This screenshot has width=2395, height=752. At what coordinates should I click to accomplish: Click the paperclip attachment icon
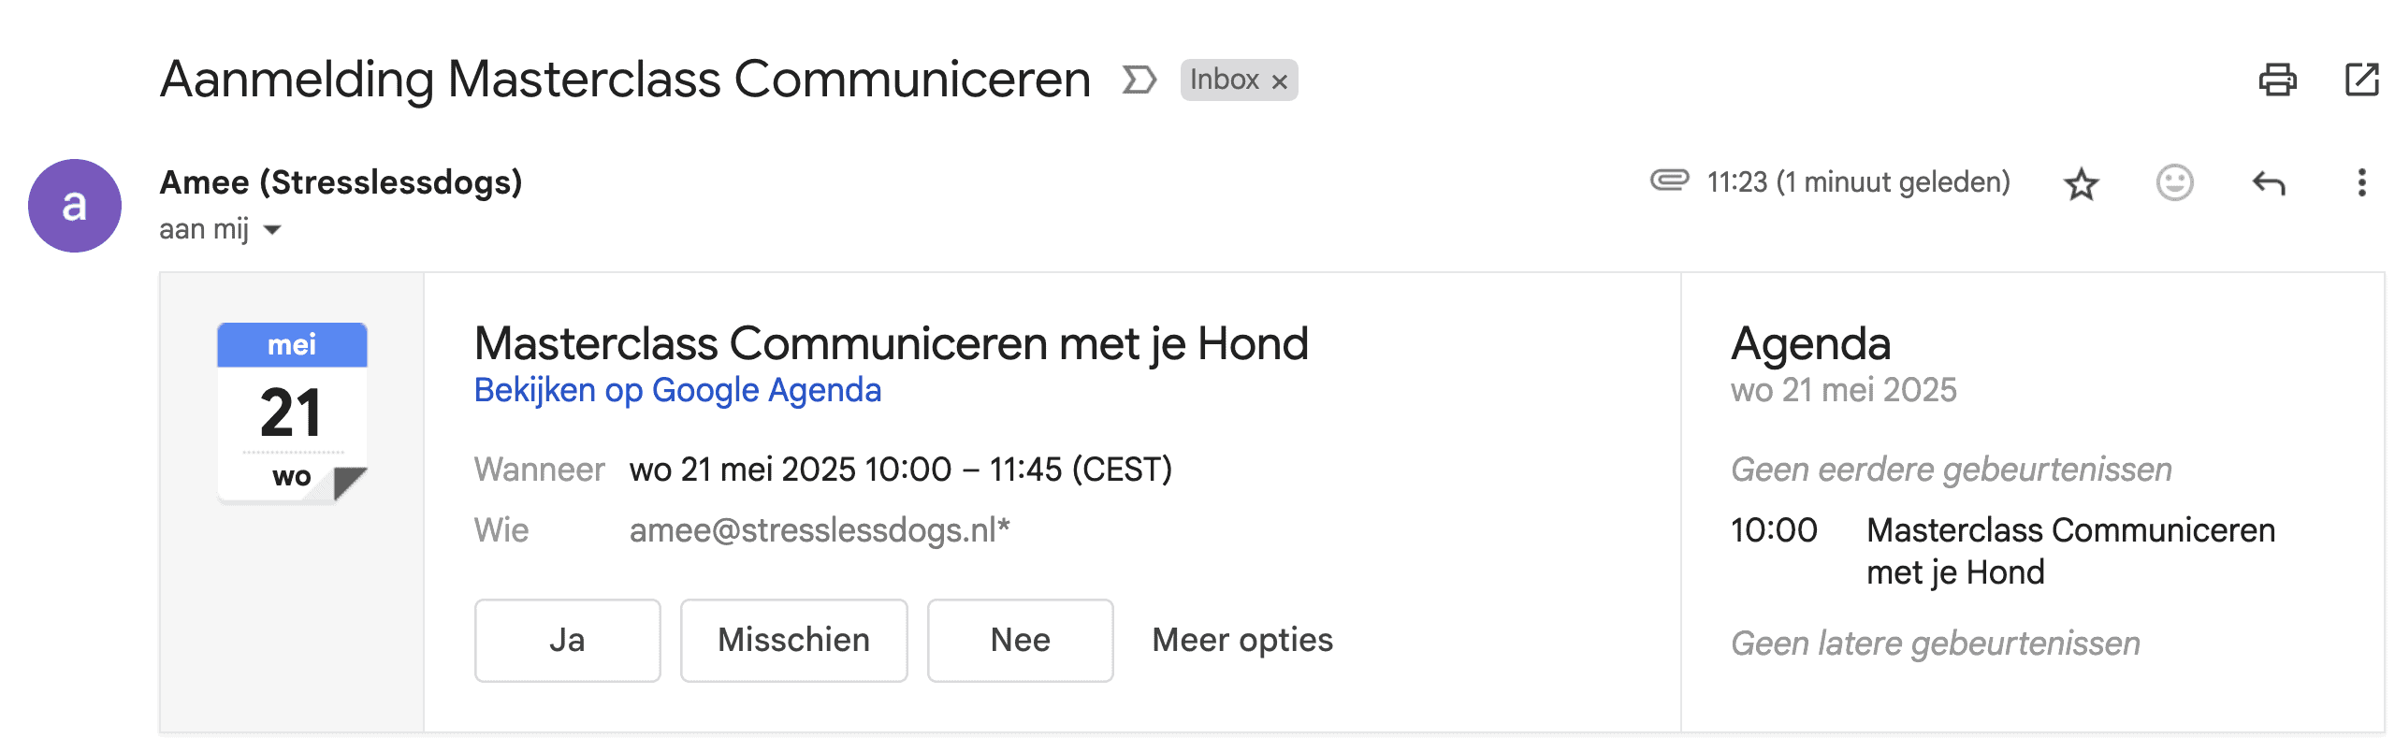1669,180
